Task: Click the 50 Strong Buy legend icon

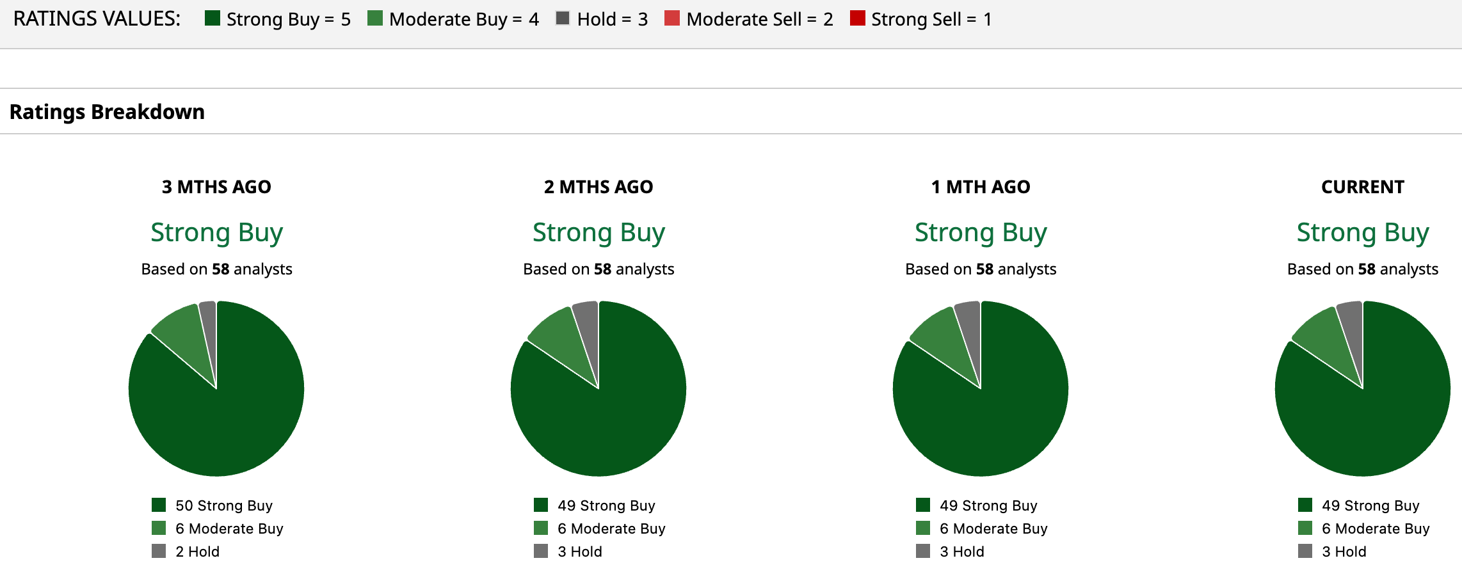Action: [159, 505]
